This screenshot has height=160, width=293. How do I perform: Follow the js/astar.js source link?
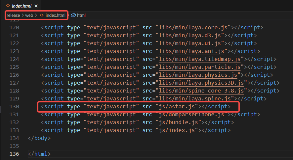[x=177, y=106]
